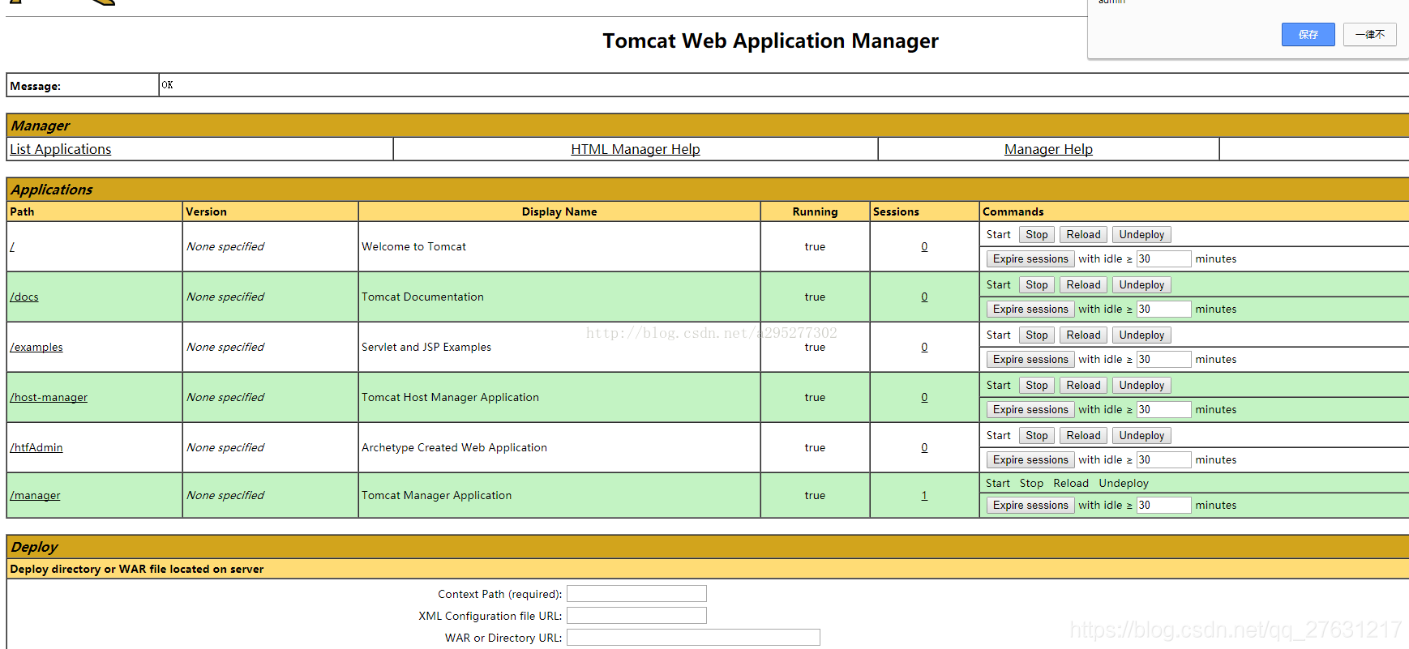This screenshot has height=649, width=1409.
Task: Select the OK message text
Action: 167,85
